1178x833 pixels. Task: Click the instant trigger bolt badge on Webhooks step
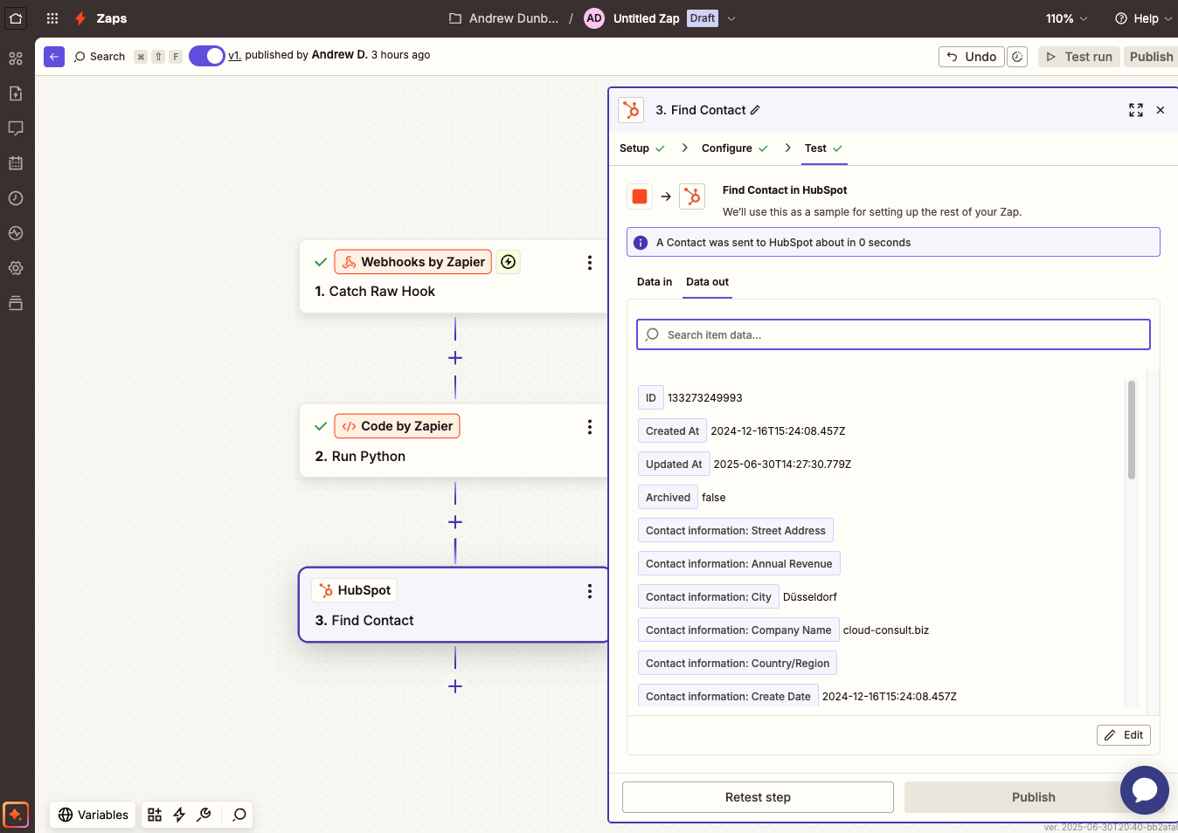[509, 262]
